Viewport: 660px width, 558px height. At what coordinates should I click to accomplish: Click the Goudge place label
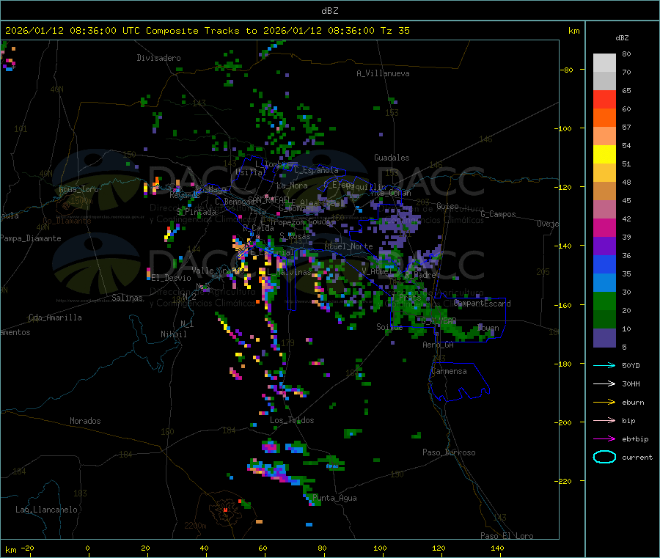(x=321, y=221)
